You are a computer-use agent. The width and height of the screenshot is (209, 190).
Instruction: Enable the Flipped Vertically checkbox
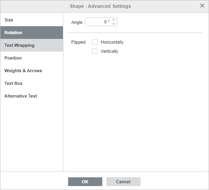[95, 51]
